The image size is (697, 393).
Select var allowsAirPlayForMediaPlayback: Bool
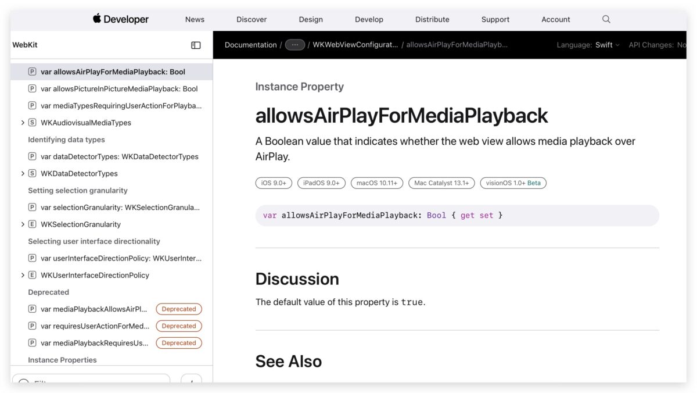[x=113, y=72]
